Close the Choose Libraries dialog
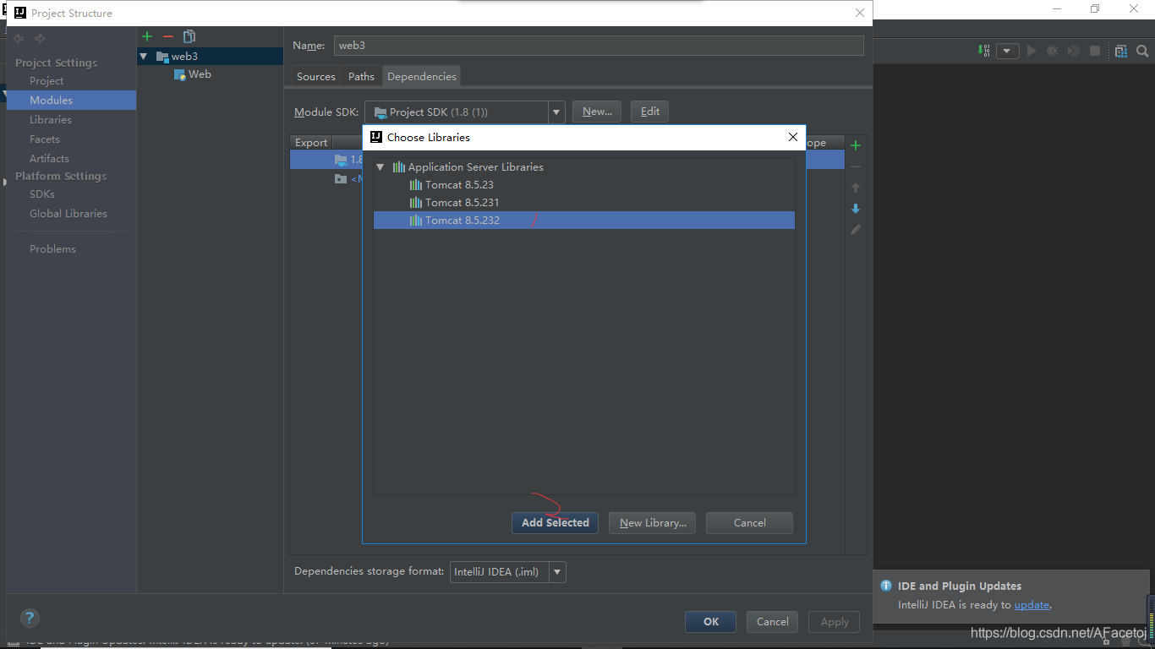Image resolution: width=1155 pixels, height=649 pixels. click(792, 137)
